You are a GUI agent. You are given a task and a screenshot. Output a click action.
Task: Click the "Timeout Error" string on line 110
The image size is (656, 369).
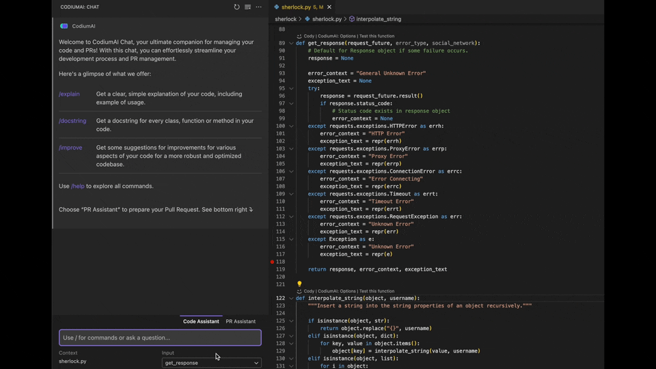pos(391,201)
